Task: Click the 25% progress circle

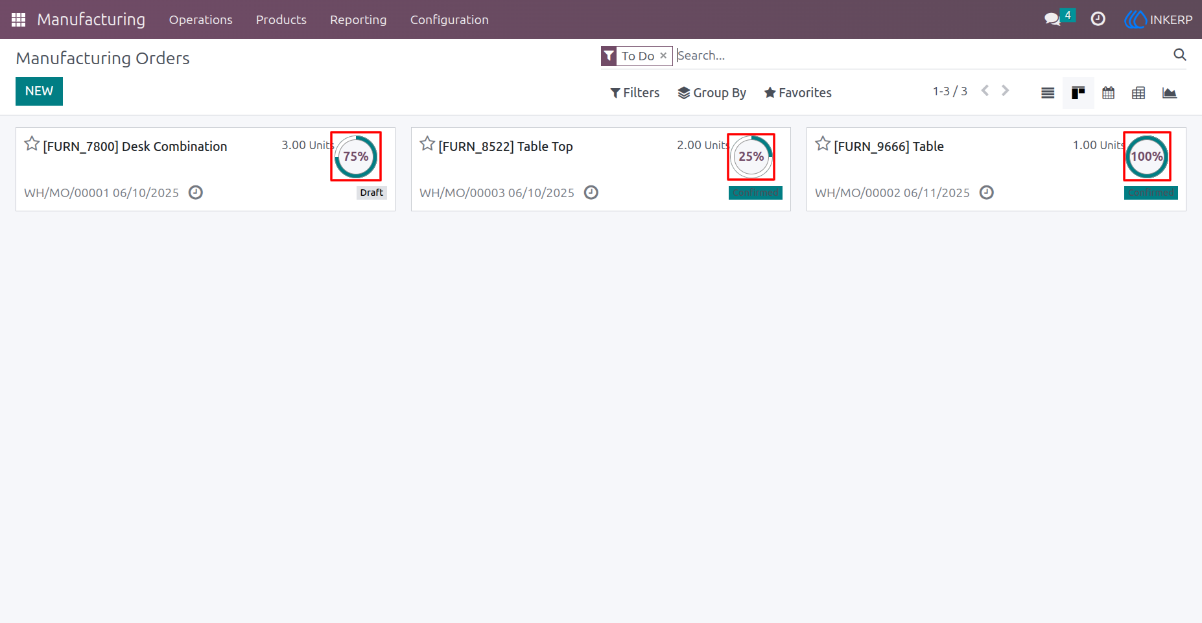Action: [x=751, y=156]
